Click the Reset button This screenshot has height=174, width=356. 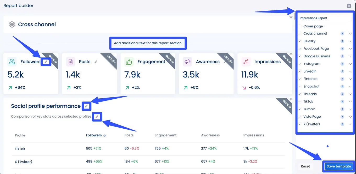[x=305, y=166]
